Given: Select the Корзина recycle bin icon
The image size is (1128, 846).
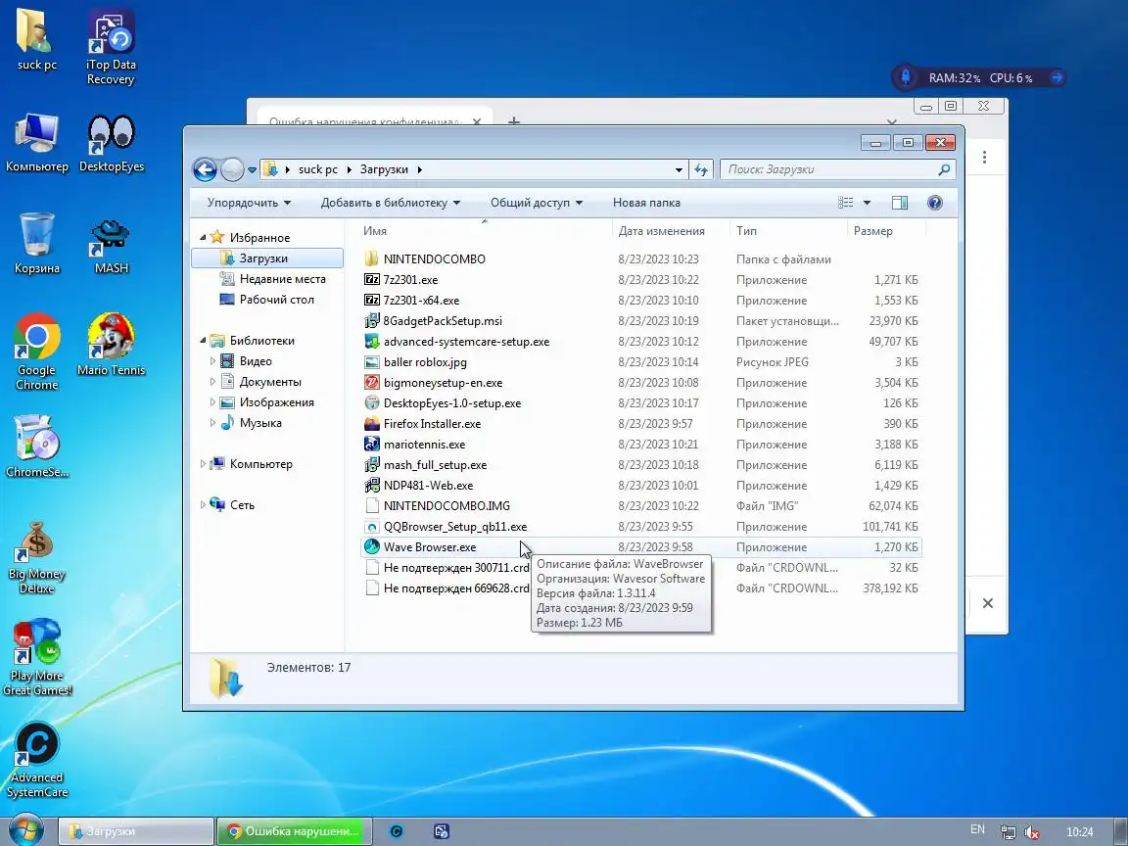Looking at the screenshot, I should point(36,243).
